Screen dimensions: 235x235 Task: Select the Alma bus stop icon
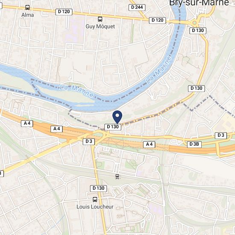(x=27, y=7)
